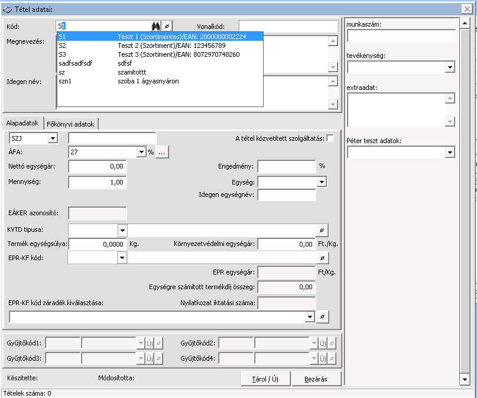Clear the Kód field with the ø button
This screenshot has width=477, height=398.
click(167, 26)
